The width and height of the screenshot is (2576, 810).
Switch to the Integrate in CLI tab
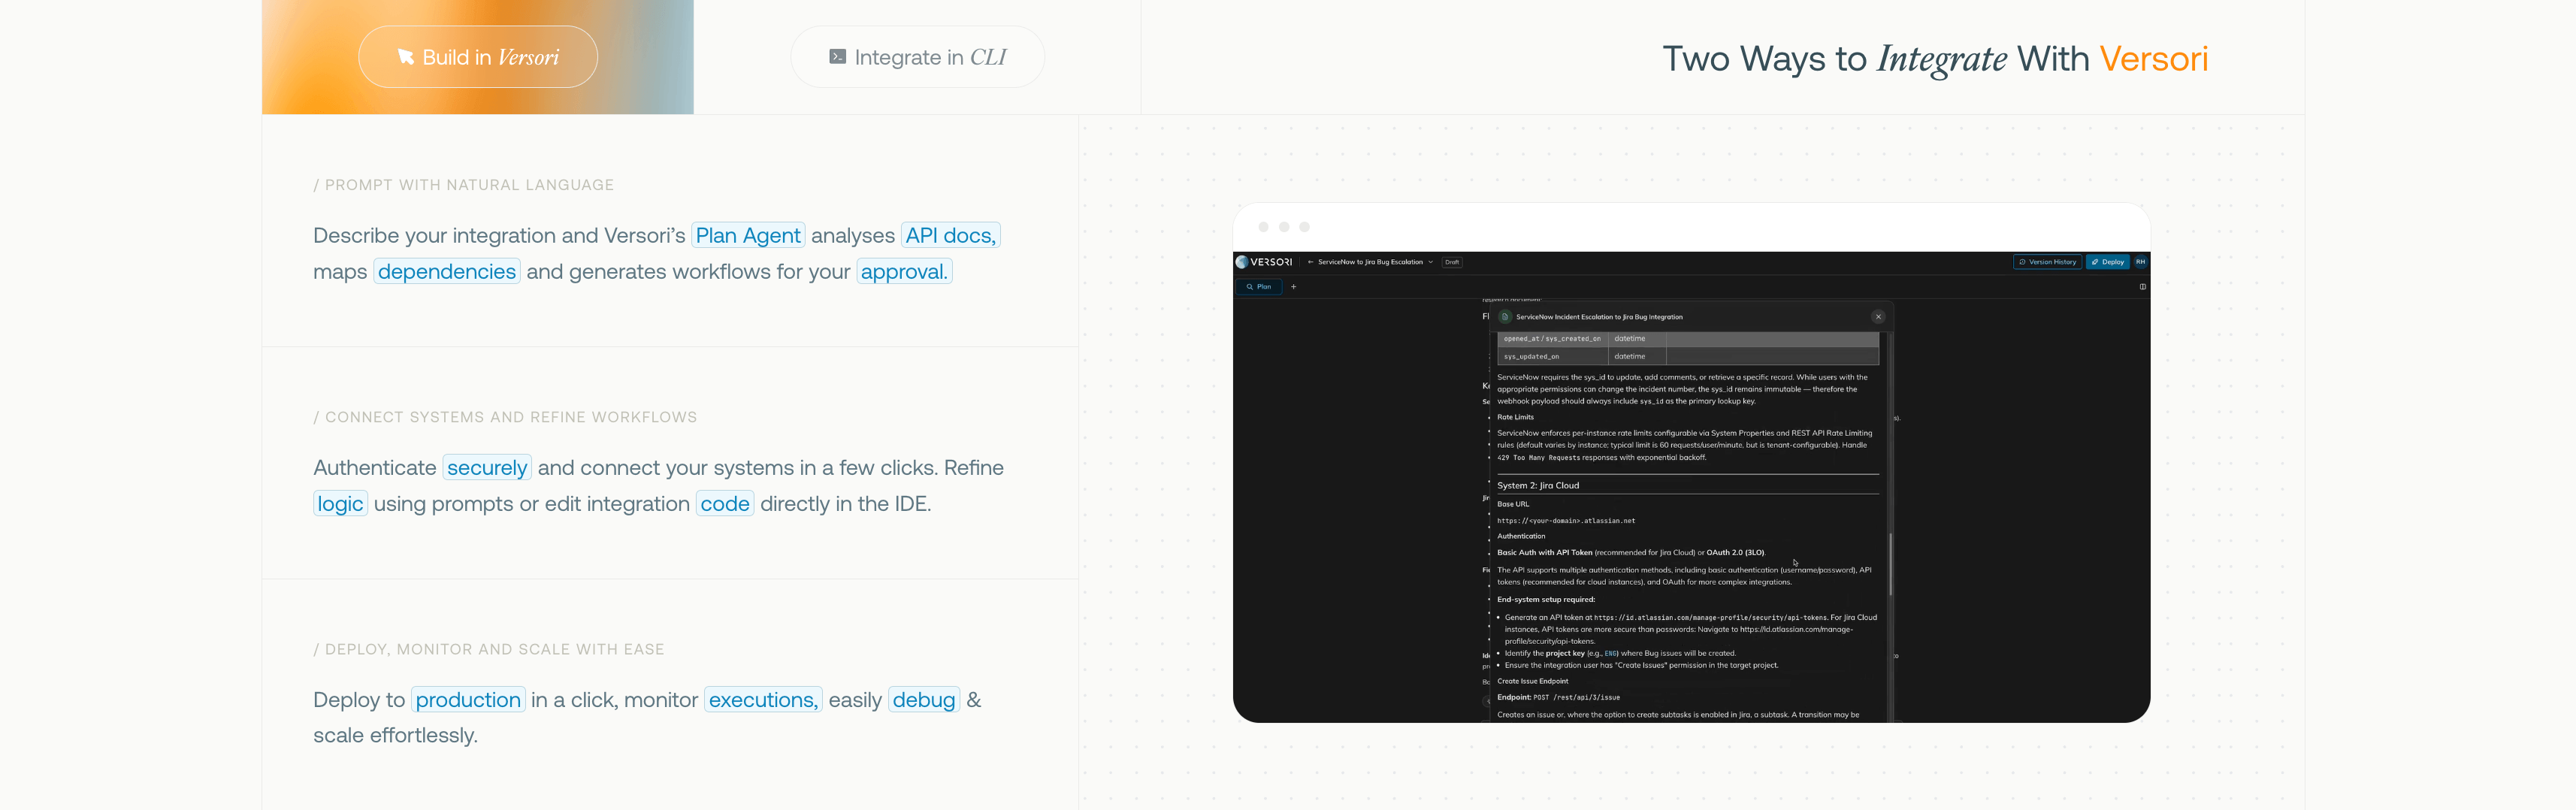coord(917,57)
